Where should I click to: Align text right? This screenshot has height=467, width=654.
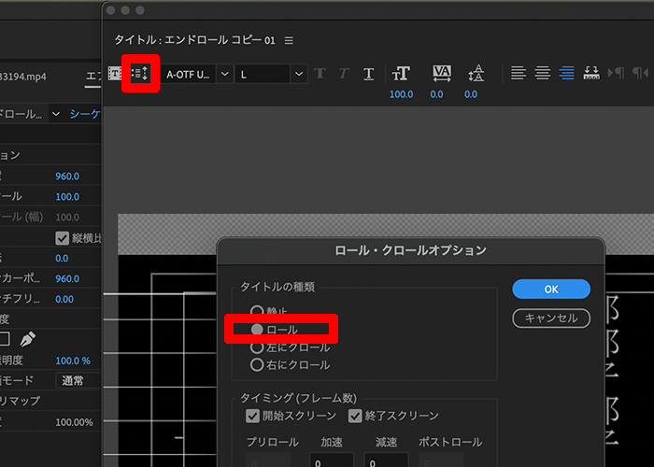pyautogui.click(x=566, y=74)
